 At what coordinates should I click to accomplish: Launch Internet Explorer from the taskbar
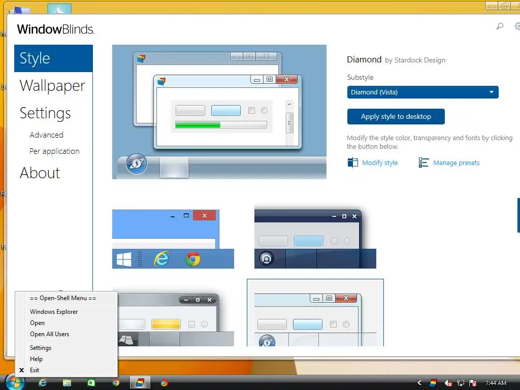pyautogui.click(x=43, y=383)
